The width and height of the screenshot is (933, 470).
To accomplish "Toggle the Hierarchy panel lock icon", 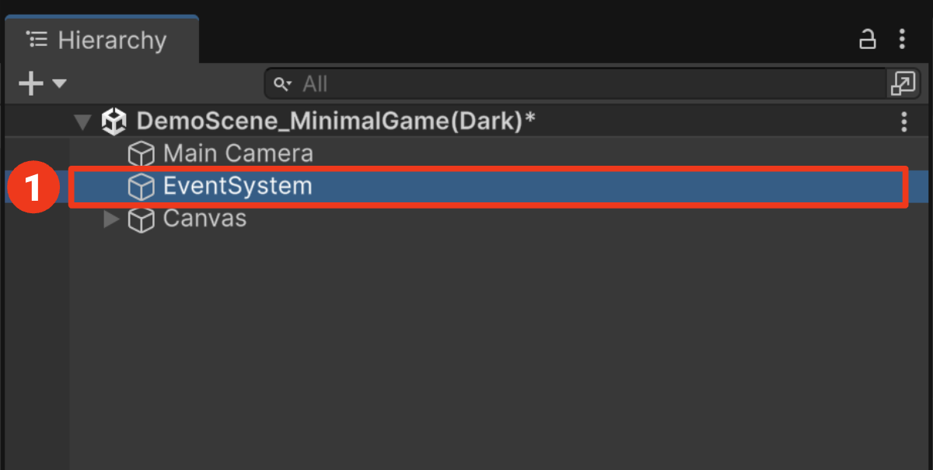I will 868,39.
